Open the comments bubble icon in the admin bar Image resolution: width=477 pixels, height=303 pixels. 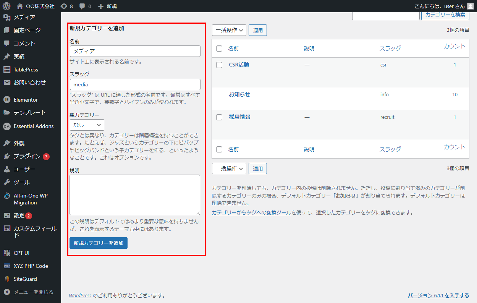click(x=82, y=6)
